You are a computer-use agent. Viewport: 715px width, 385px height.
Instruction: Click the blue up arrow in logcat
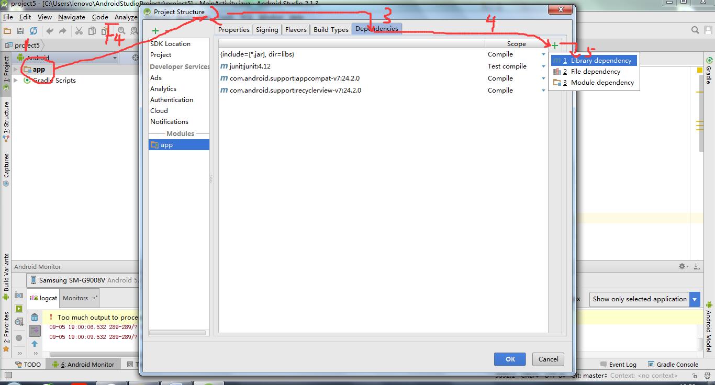pyautogui.click(x=35, y=344)
